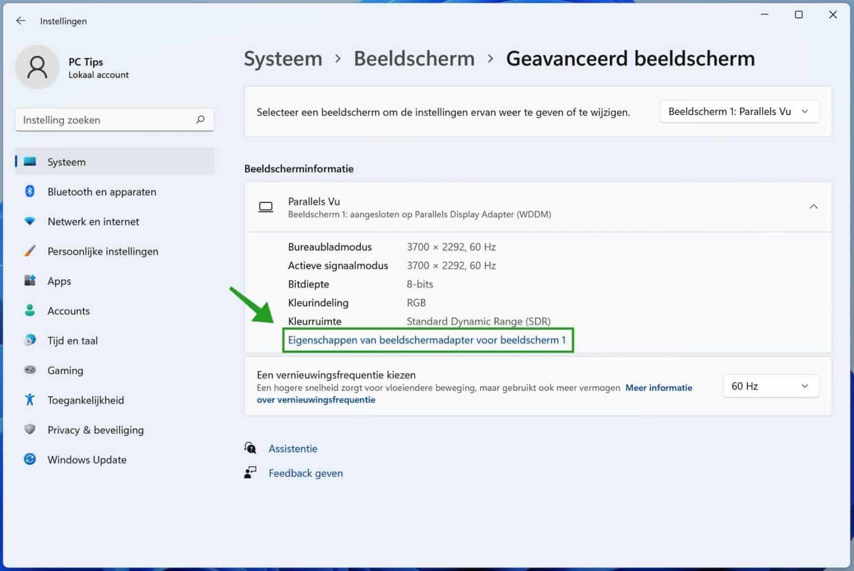This screenshot has width=854, height=571.
Task: Open Windows Update section
Action: click(86, 460)
